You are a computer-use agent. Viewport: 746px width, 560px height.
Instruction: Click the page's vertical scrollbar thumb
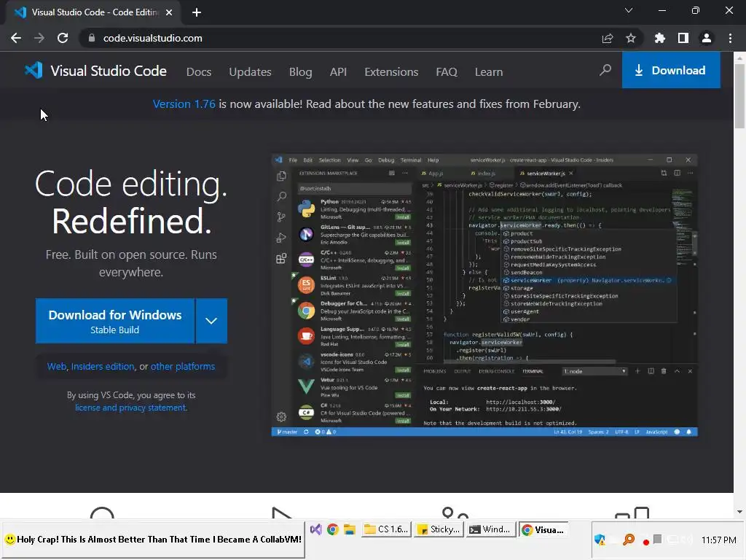(x=739, y=96)
